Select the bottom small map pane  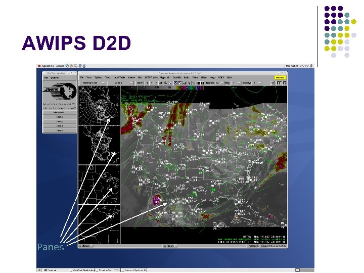99,224
